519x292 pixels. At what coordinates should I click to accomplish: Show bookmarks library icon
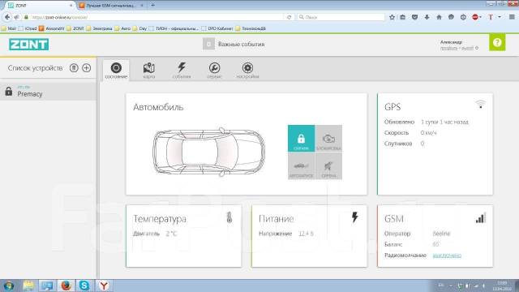point(403,17)
